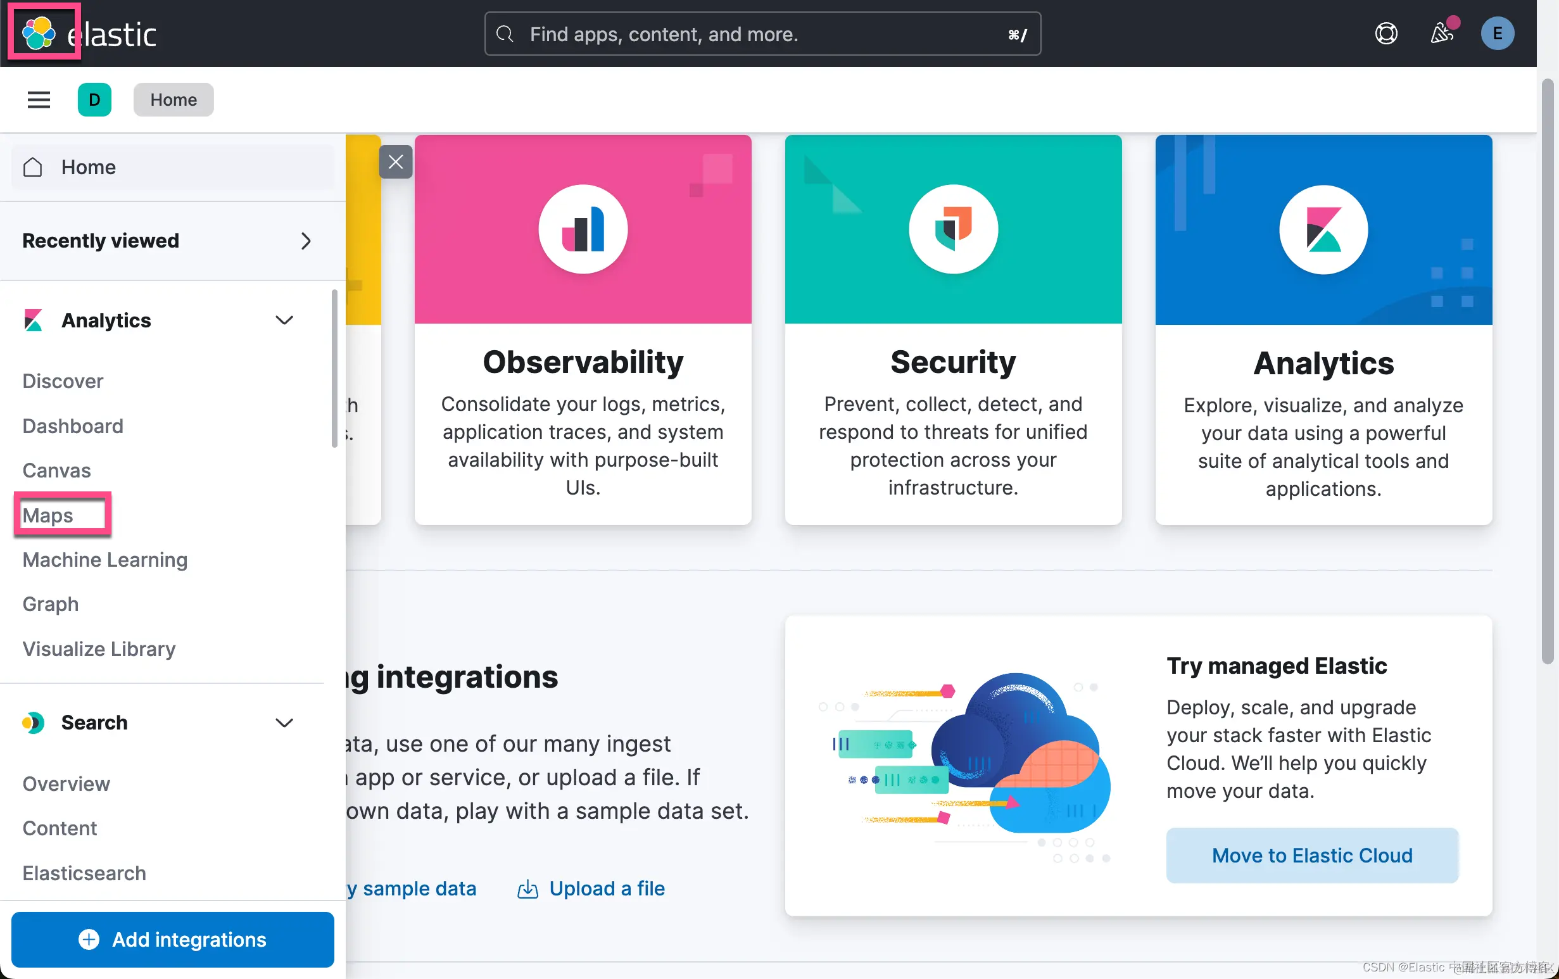Collapse the Analytics nav section
Viewport: 1559px width, 979px height.
(284, 320)
